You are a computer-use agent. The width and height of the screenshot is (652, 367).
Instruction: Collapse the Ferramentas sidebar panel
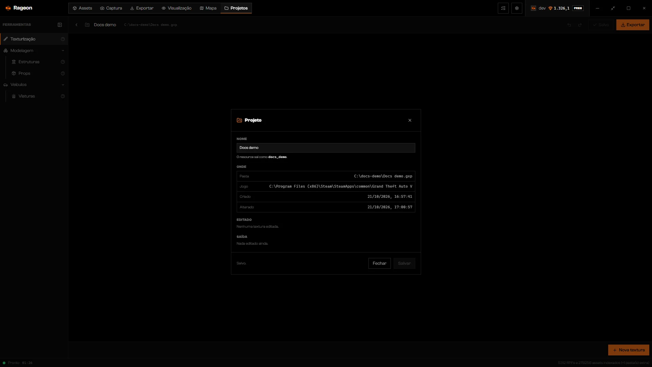(60, 25)
